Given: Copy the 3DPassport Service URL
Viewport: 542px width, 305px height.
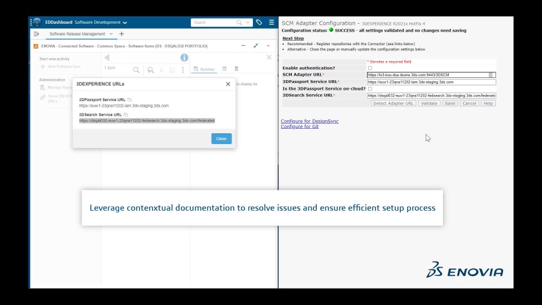Looking at the screenshot, I should pyautogui.click(x=130, y=99).
